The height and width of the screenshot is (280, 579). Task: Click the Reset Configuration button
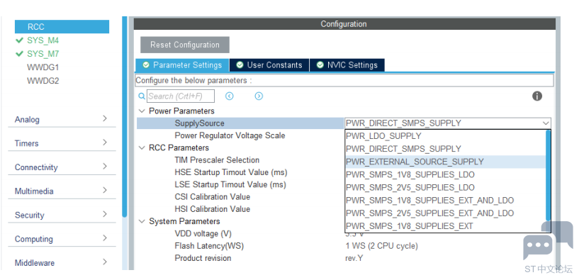click(x=185, y=45)
